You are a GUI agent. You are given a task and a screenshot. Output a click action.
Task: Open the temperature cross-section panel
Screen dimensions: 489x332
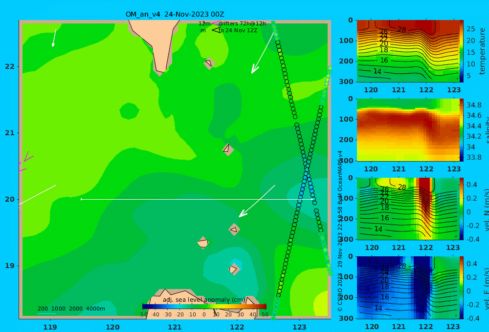coord(408,51)
